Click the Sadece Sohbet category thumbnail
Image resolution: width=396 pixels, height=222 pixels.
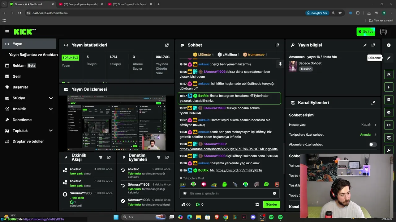coord(293,66)
